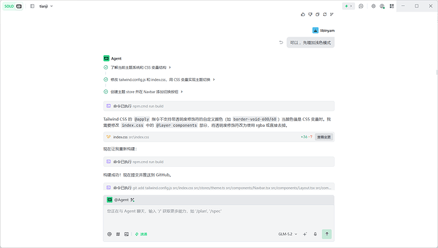Open the GLM-5.2 model selector dropdown
Image resolution: width=438 pixels, height=248 pixels.
(288, 234)
